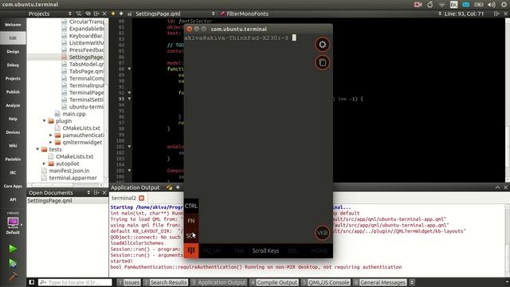Screen dimensions: 510x287
Task: Open the system volume indicator
Action: (x=492, y=4)
